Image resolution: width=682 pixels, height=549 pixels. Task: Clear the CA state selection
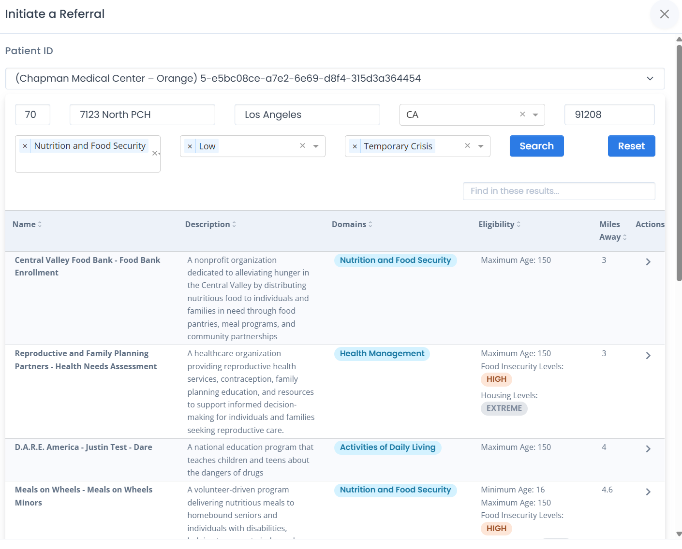[x=522, y=115]
